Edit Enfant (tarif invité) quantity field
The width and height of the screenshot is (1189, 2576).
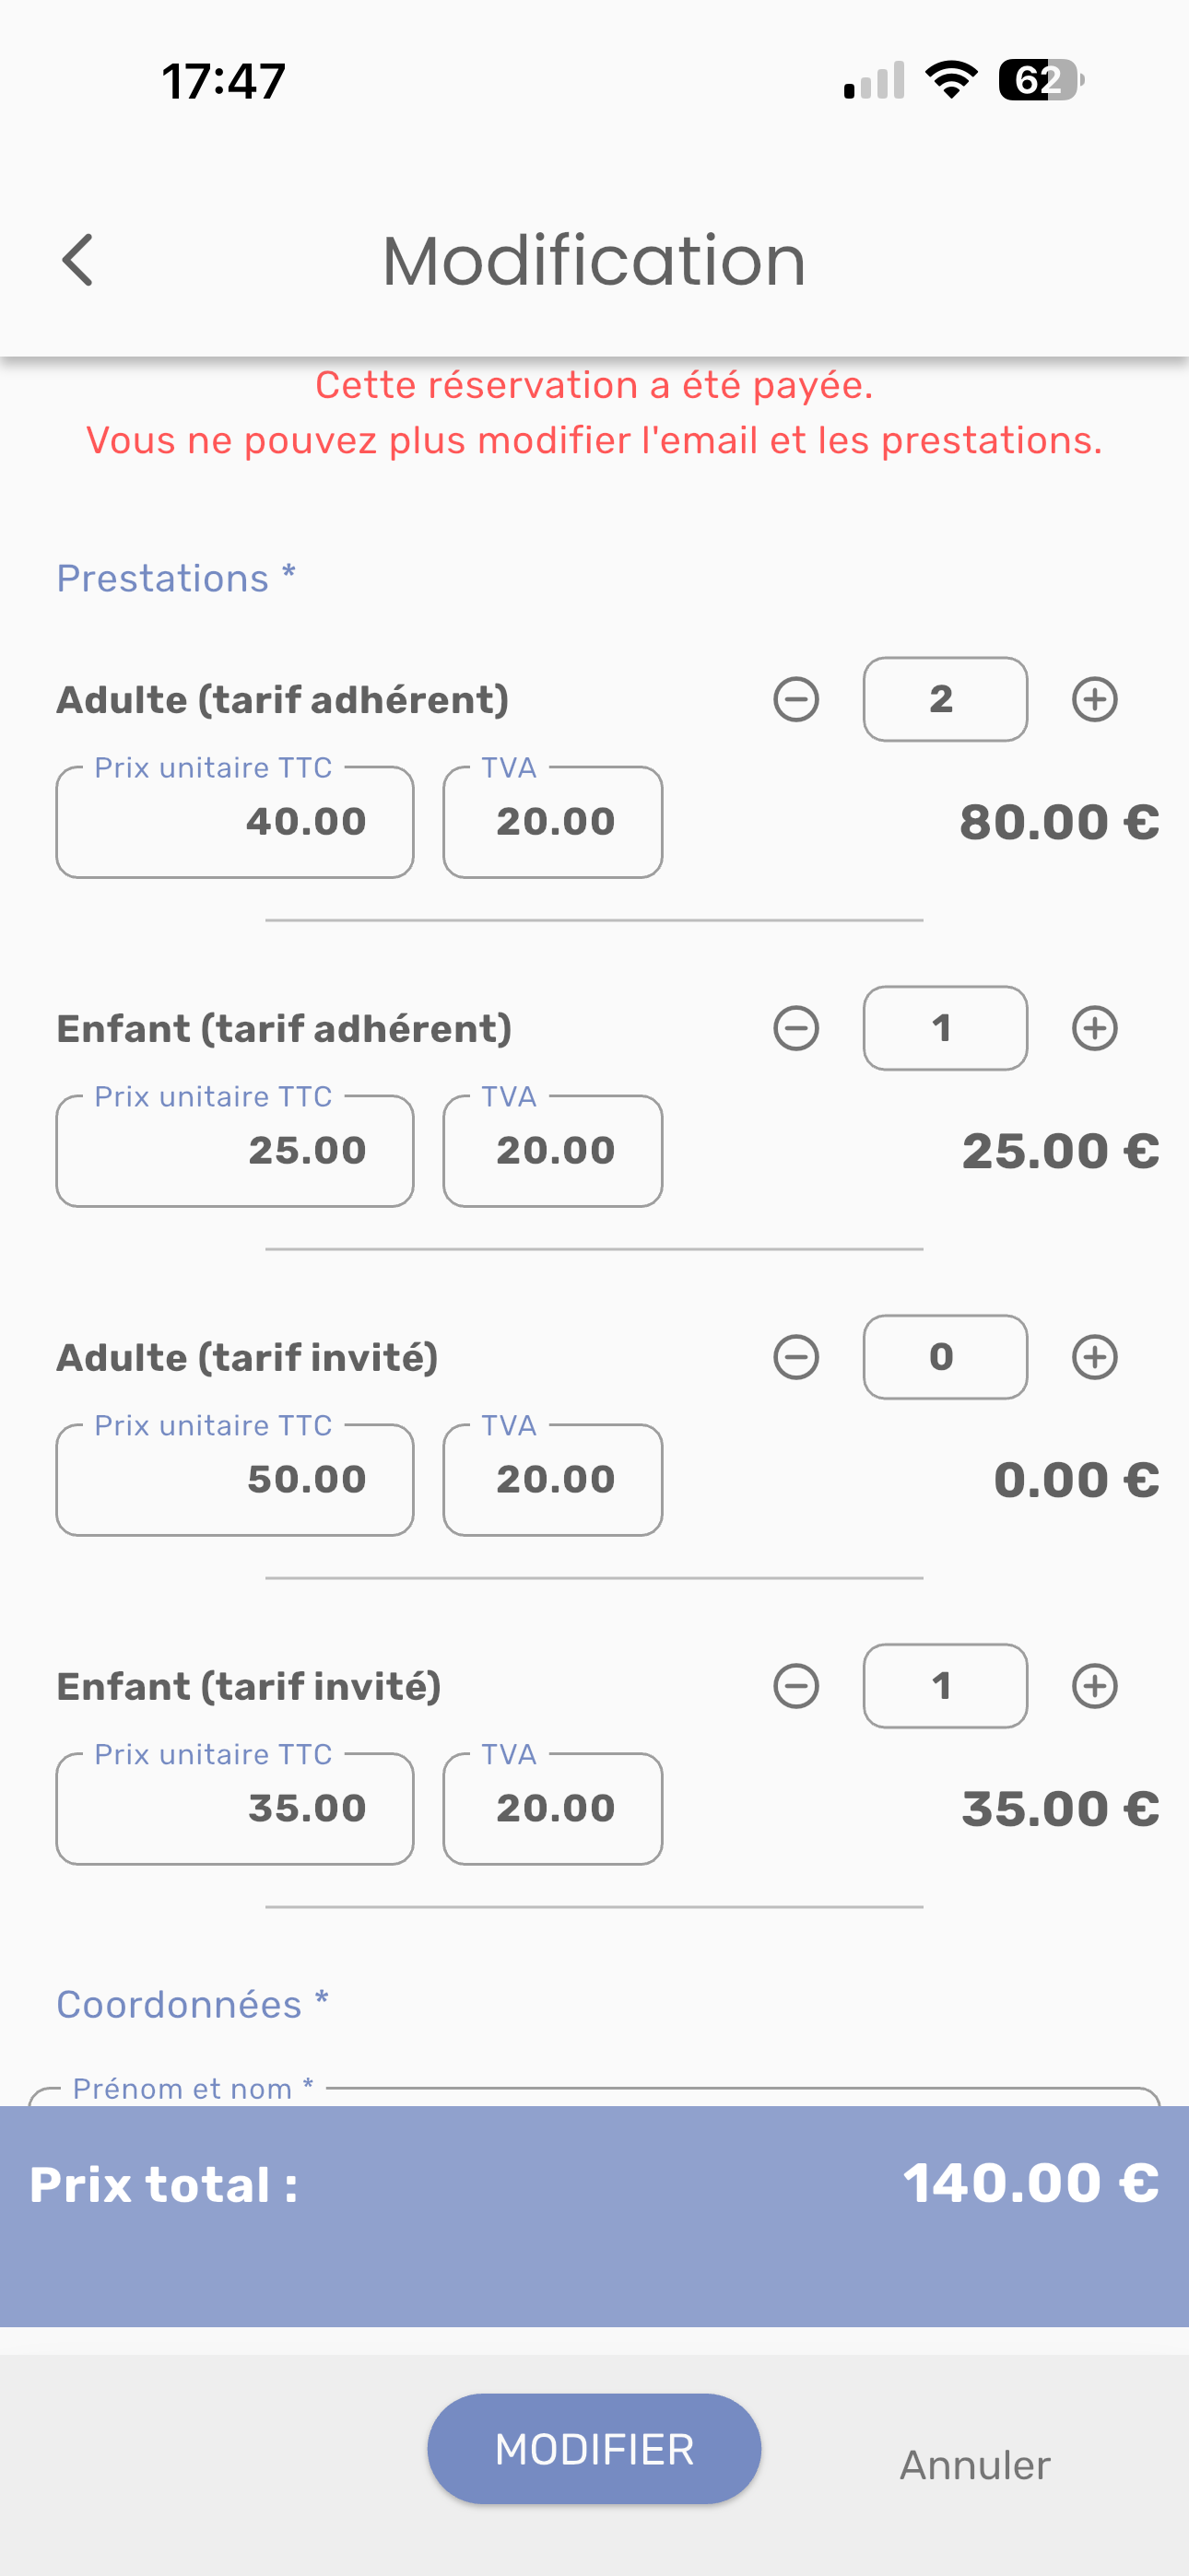tap(944, 1686)
